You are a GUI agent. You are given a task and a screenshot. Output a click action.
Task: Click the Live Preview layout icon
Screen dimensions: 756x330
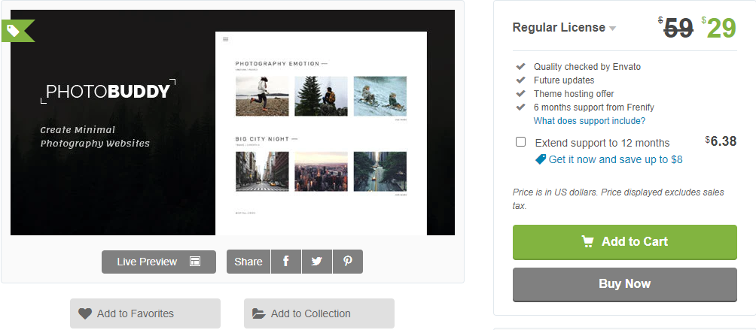click(195, 262)
